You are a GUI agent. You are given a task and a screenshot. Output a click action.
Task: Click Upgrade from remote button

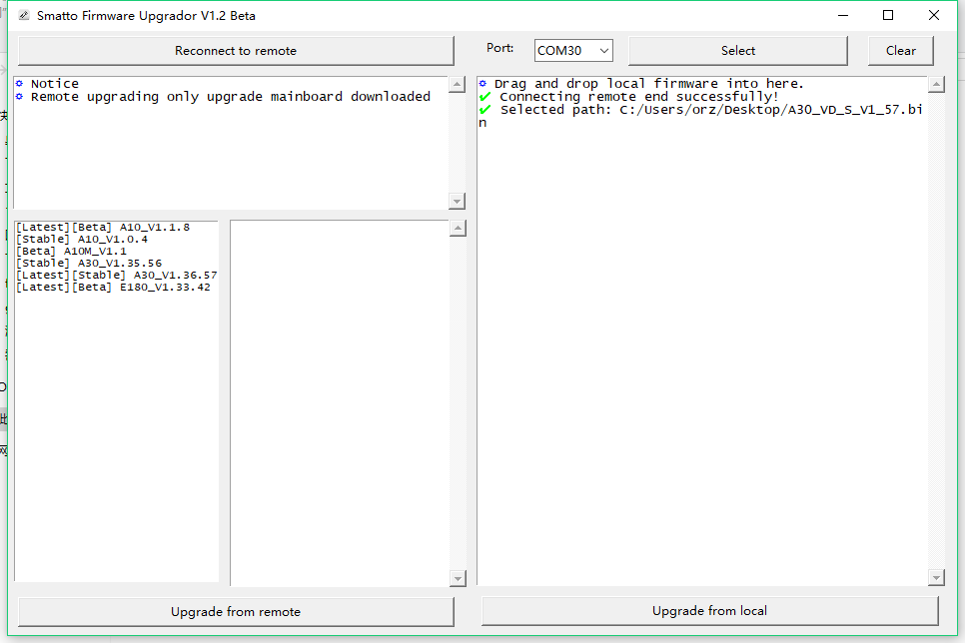[236, 612]
